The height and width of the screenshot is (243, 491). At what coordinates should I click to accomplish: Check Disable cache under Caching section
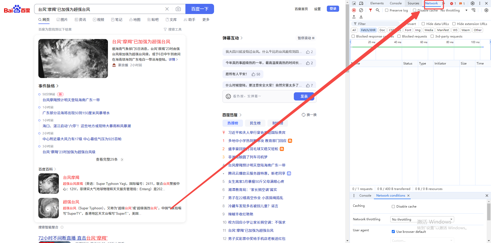click(393, 207)
